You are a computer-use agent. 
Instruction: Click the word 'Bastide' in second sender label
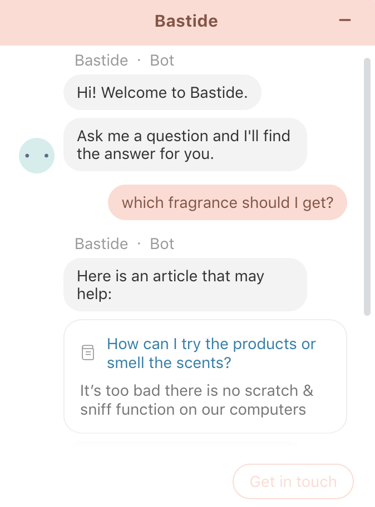[101, 244]
